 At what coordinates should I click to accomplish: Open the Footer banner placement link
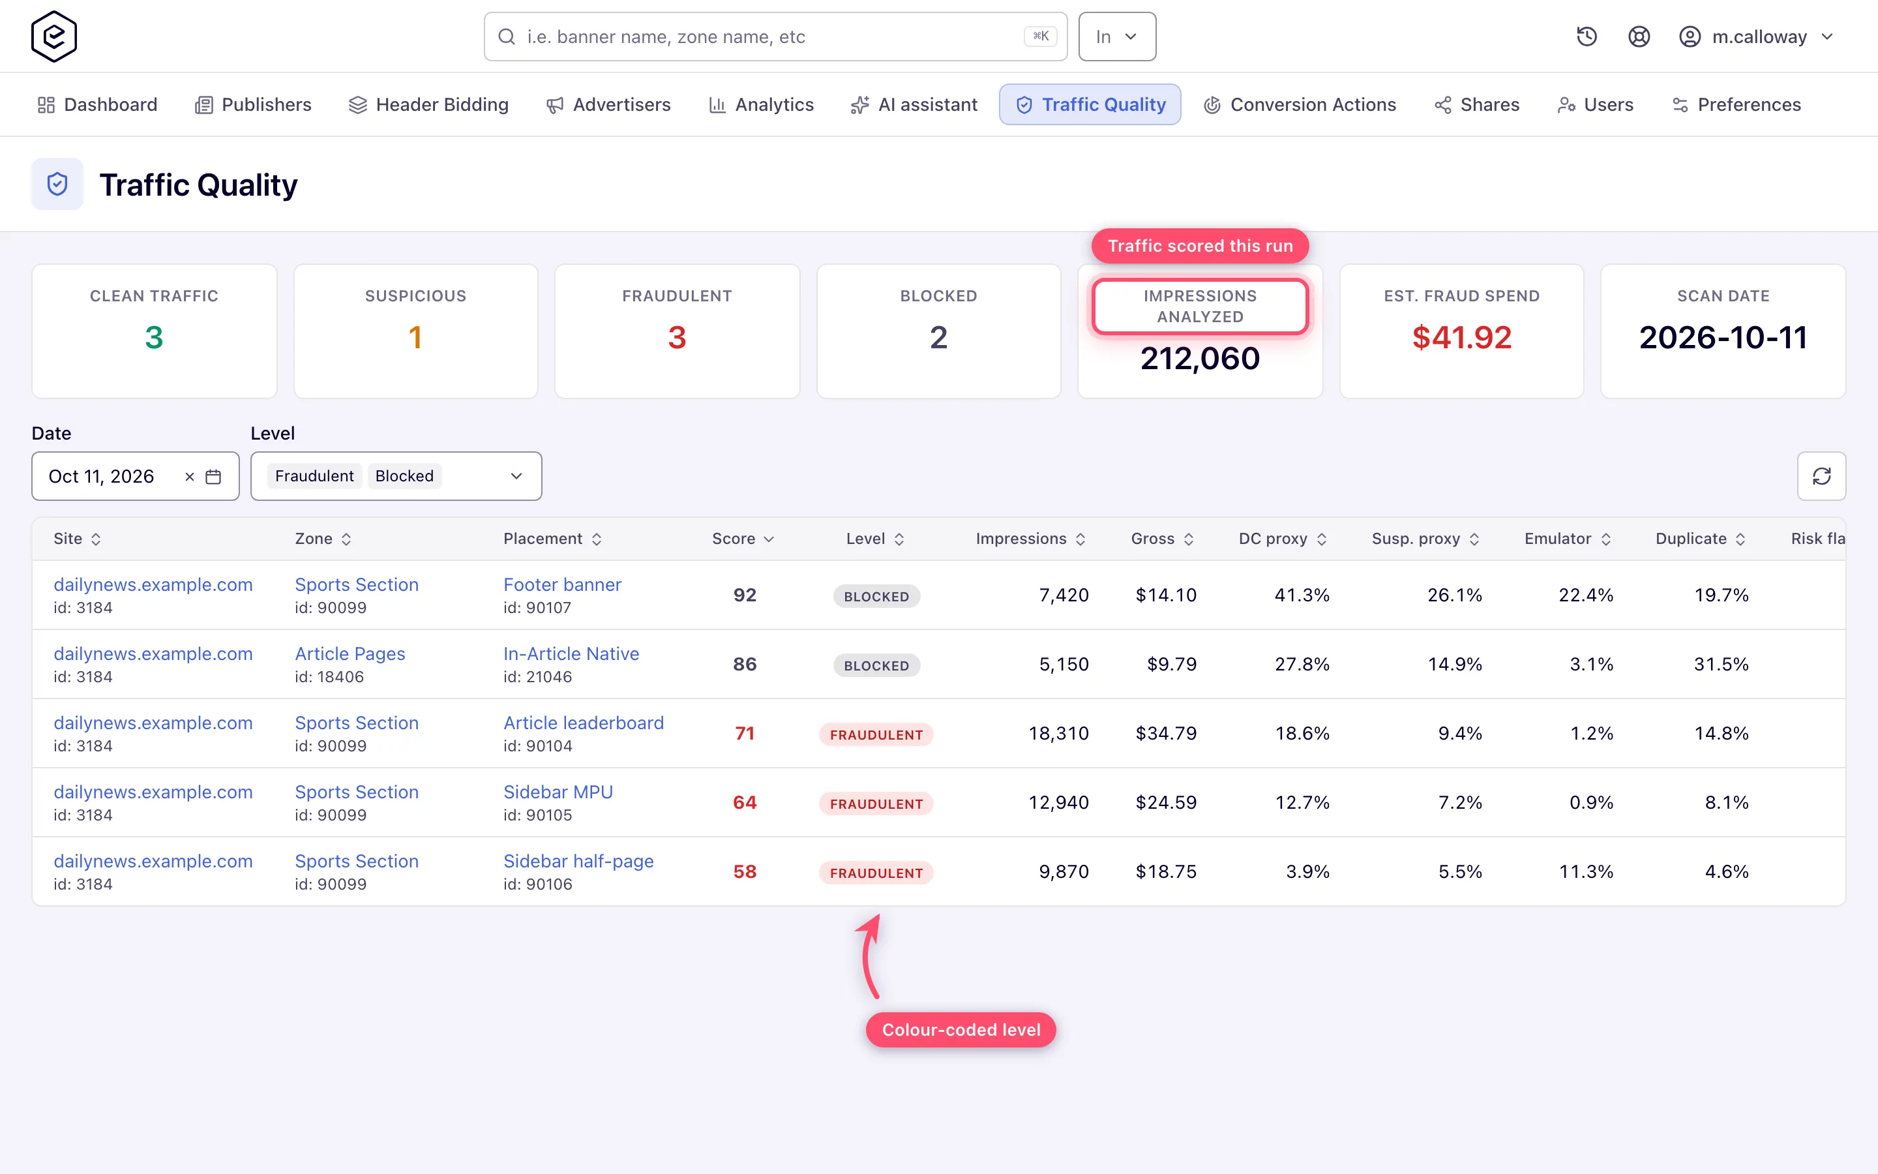(562, 584)
